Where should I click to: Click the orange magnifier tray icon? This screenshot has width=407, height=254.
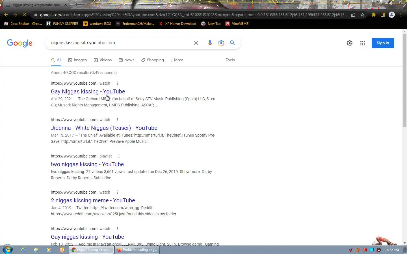coord(358,250)
